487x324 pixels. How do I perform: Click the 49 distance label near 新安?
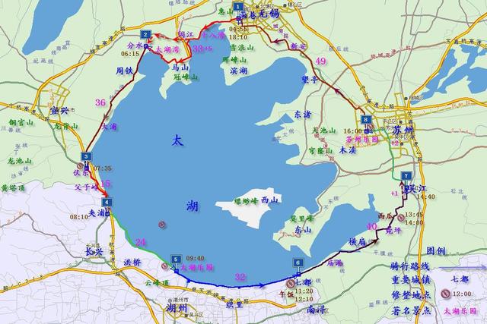(320, 61)
